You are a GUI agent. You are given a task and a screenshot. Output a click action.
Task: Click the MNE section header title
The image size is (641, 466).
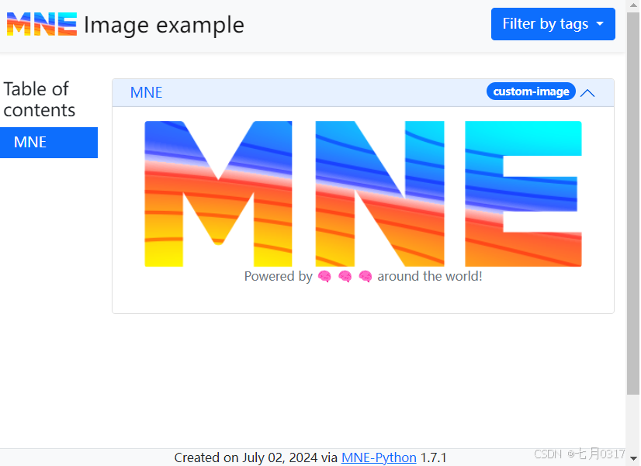(147, 91)
